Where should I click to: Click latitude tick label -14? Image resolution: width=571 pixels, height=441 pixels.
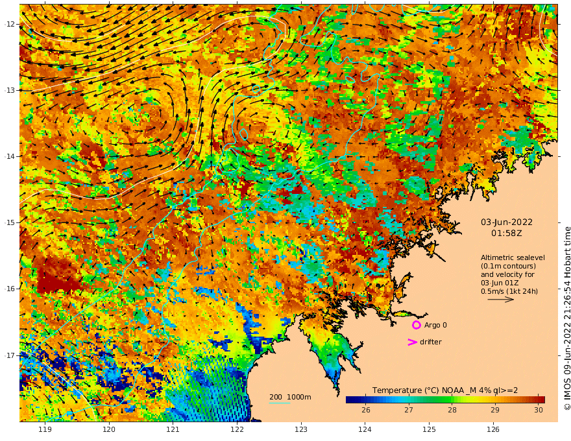coord(9,156)
